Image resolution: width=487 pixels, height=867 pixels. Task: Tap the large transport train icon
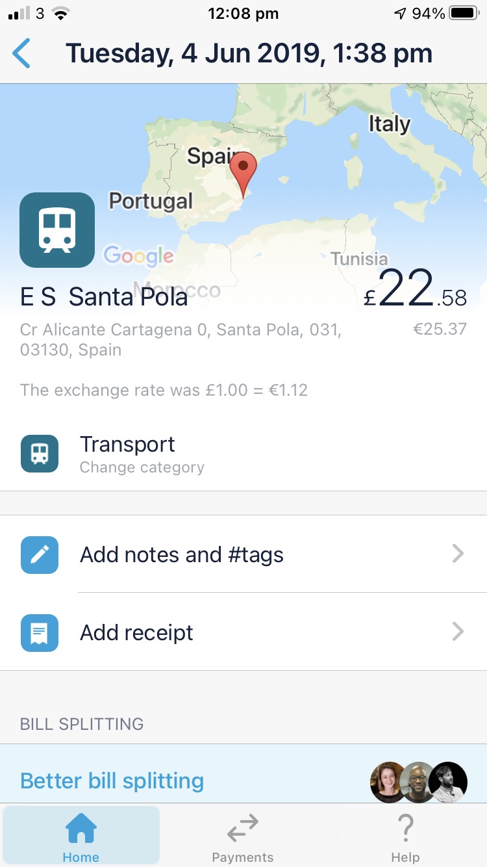[57, 230]
